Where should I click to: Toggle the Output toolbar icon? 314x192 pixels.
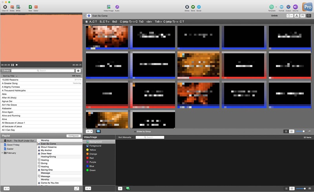click(x=288, y=7)
